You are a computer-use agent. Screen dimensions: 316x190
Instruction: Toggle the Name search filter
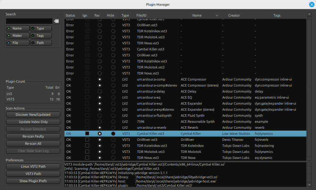coord(18,28)
